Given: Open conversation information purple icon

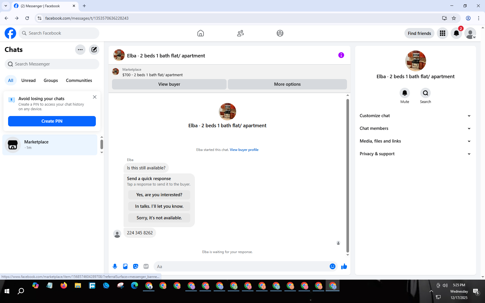Looking at the screenshot, I should click(x=341, y=55).
